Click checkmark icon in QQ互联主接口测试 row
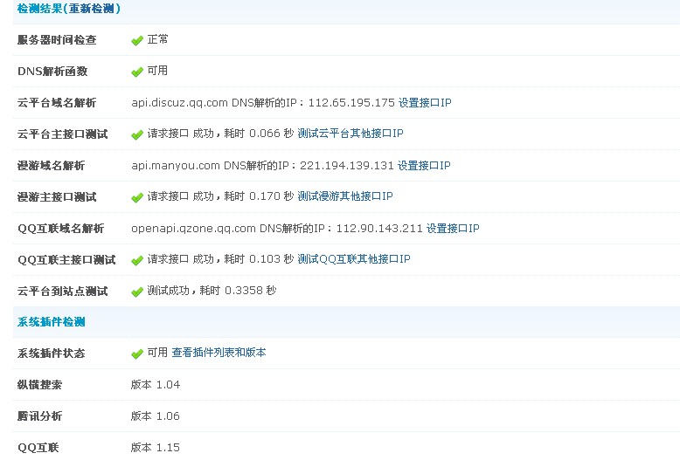 (x=137, y=260)
